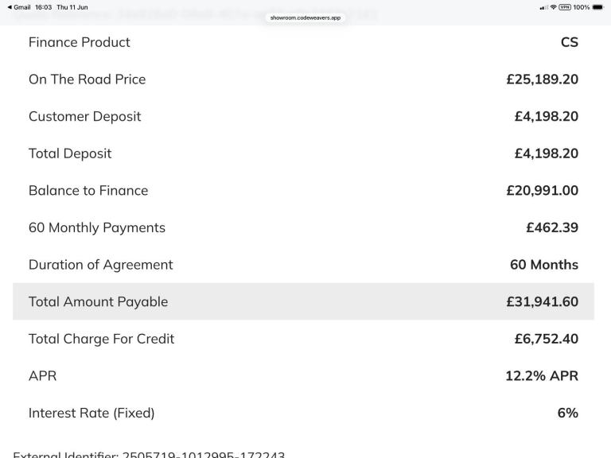Tap the Interest Rate (Fixed) label

pos(91,413)
